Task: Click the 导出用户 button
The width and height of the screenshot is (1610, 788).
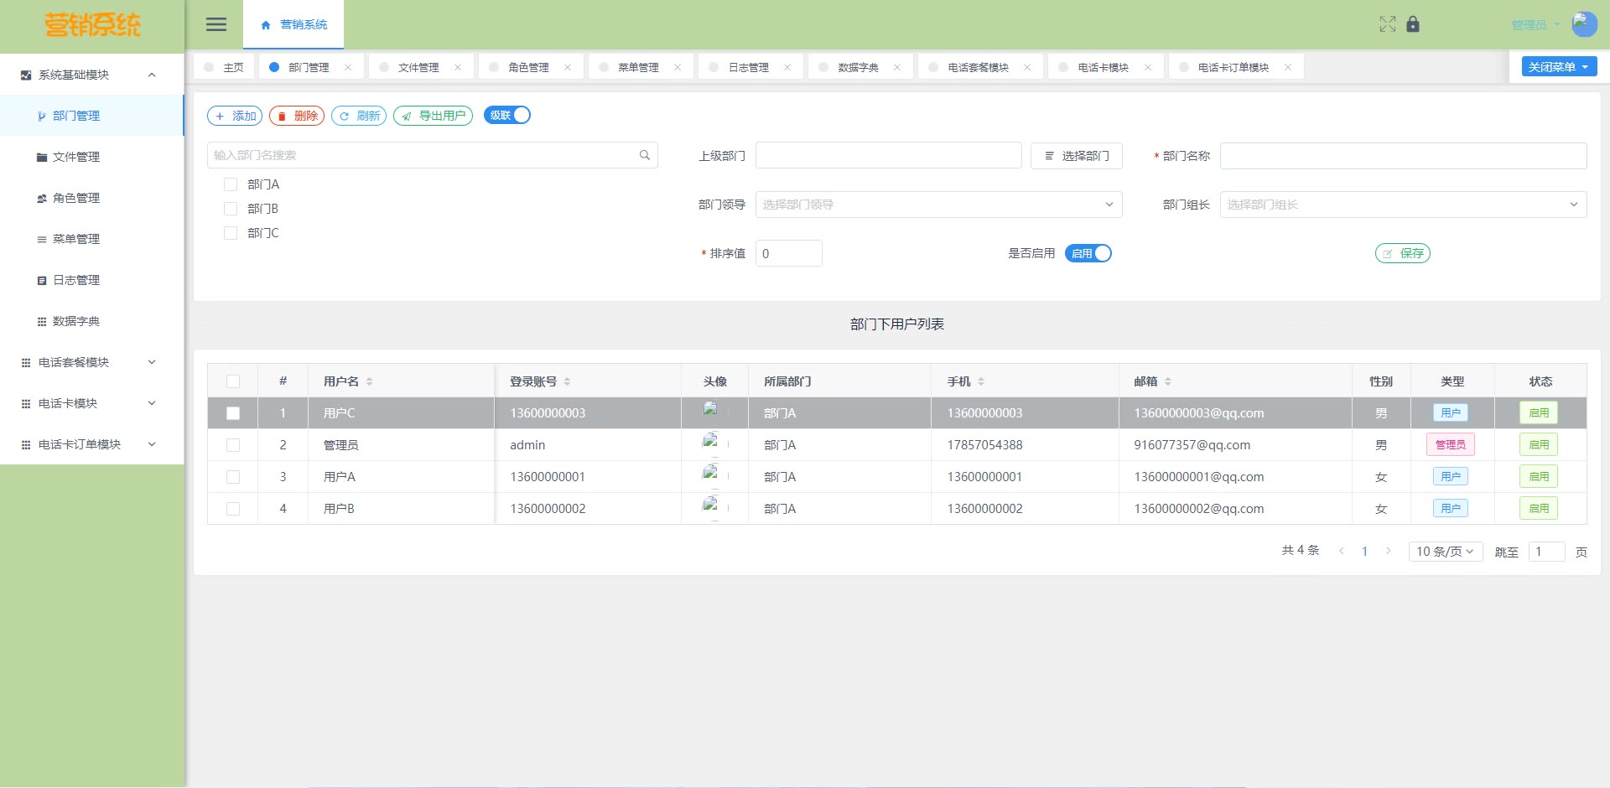Action: click(433, 116)
